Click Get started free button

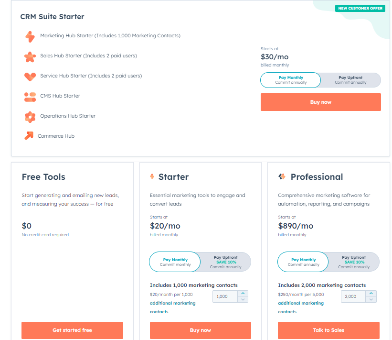[x=72, y=330]
